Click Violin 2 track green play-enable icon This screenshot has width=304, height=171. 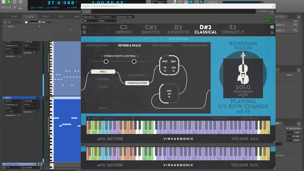pyautogui.click(x=34, y=98)
